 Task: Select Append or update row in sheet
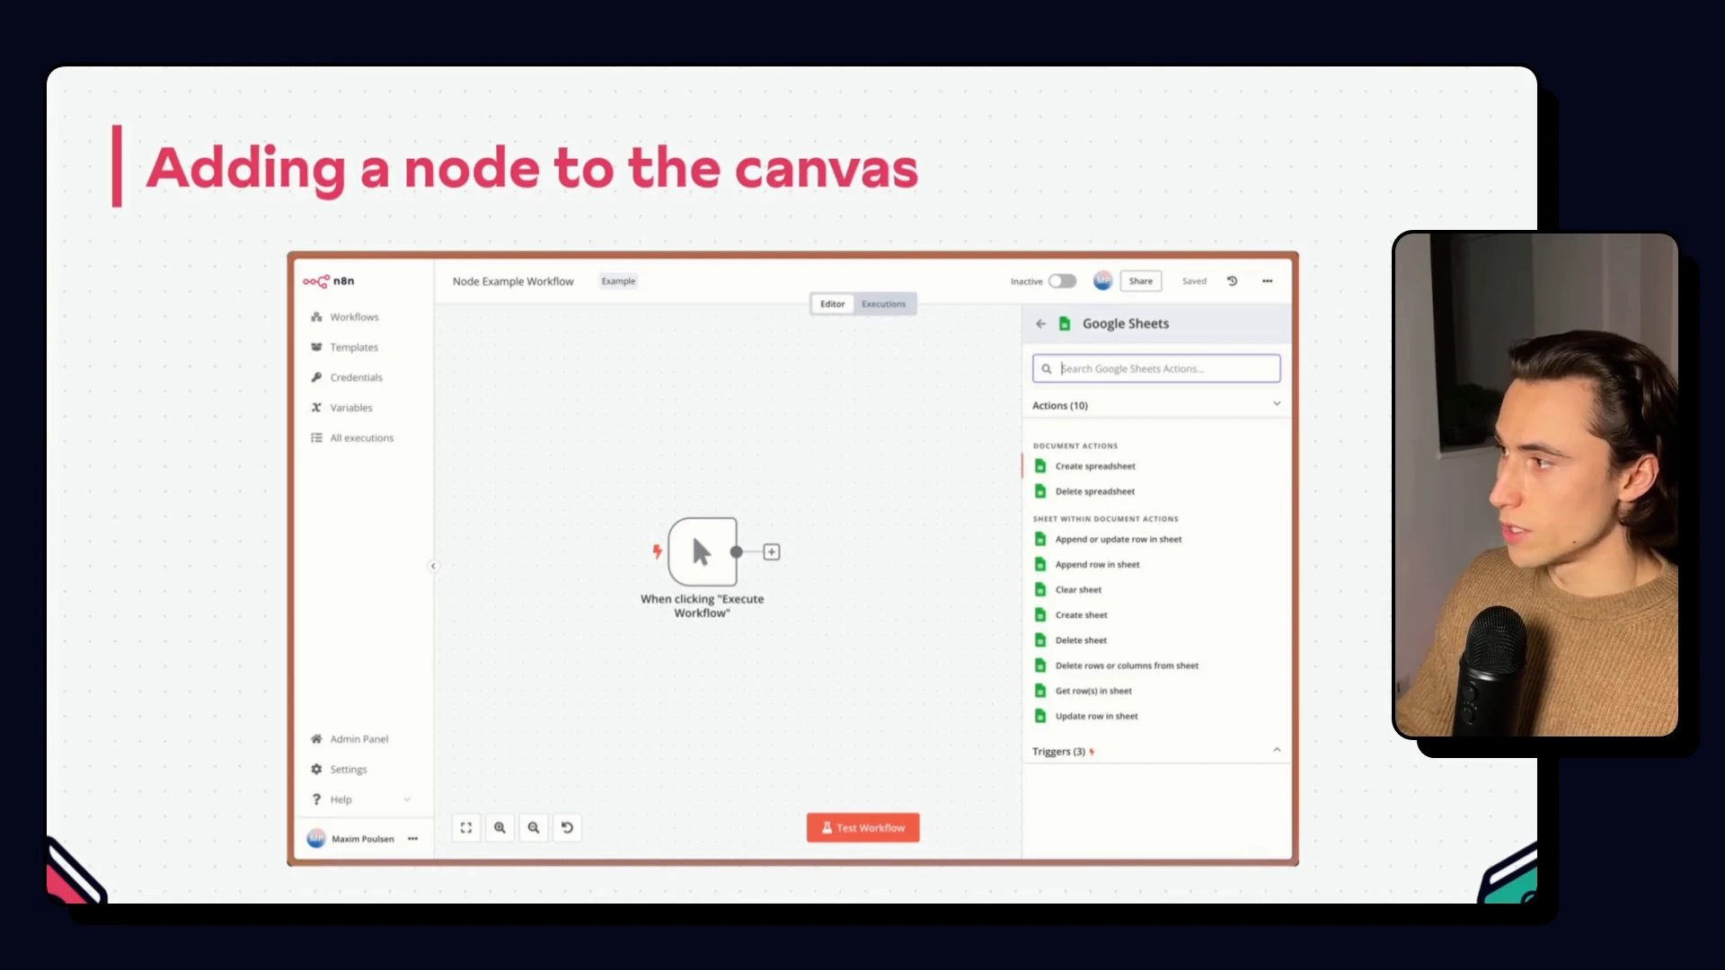[1119, 540]
